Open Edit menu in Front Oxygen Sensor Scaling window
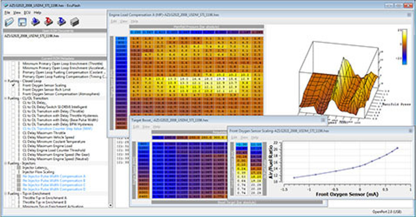The image size is (416, 217). click(x=234, y=137)
